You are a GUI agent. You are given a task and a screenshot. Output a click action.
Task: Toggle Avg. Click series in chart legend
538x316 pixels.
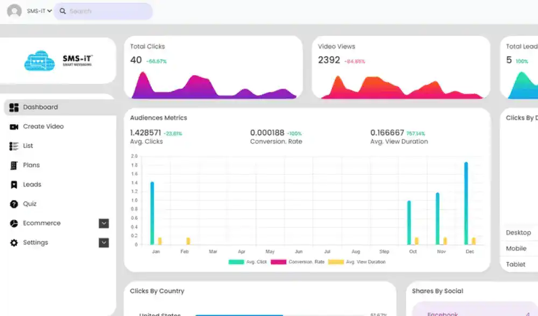click(247, 262)
